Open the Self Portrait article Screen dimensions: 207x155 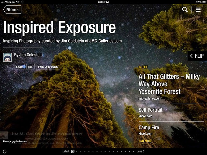click(151, 110)
